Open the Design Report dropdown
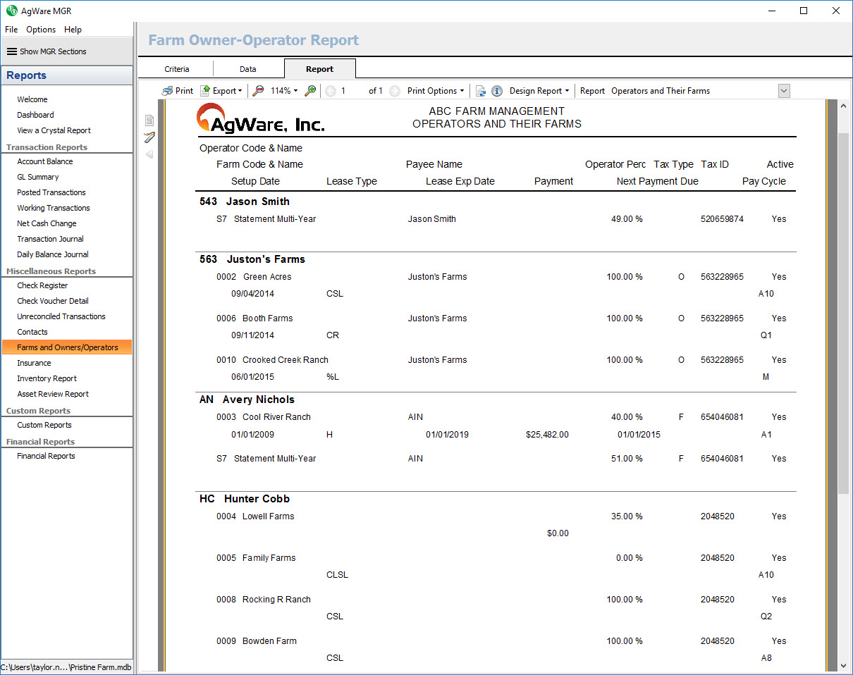The width and height of the screenshot is (853, 675). [x=539, y=91]
